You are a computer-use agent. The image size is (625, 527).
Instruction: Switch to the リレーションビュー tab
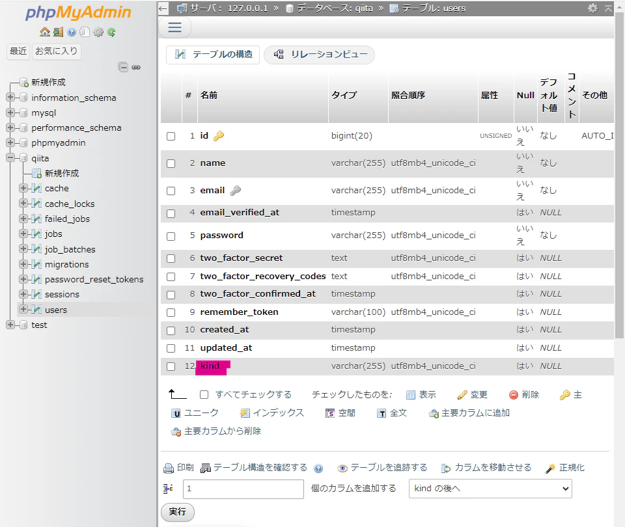(319, 55)
